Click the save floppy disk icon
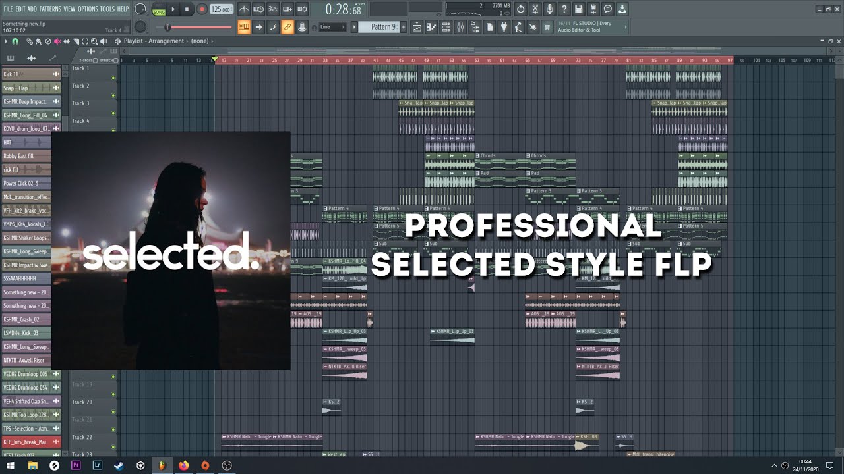Image resolution: width=844 pixels, height=474 pixels. pyautogui.click(x=579, y=9)
